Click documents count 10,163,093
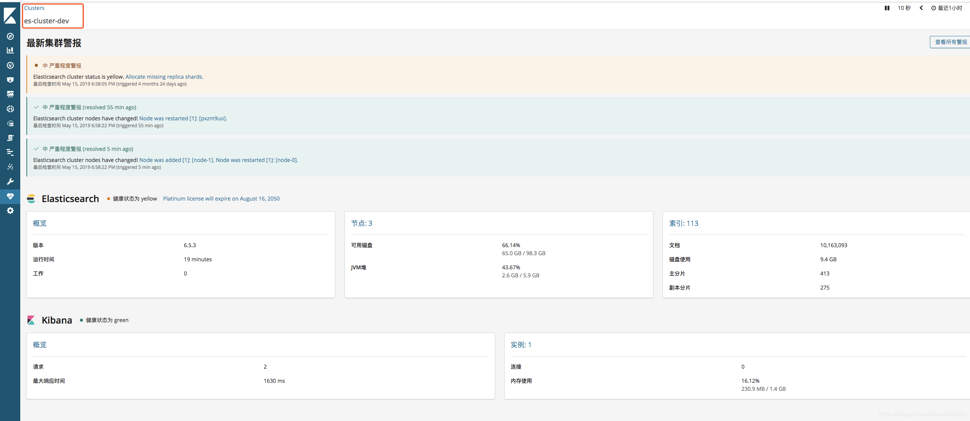 pos(834,245)
